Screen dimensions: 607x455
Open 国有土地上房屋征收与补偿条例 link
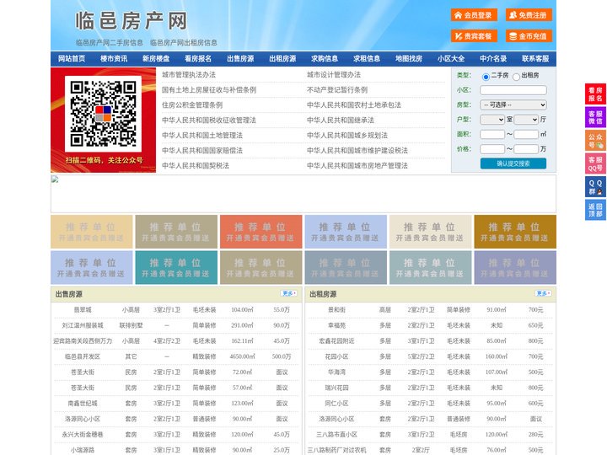pyautogui.click(x=209, y=90)
